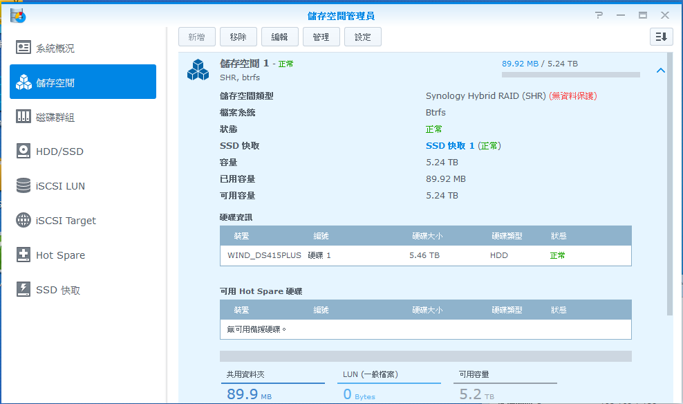Open the 系統概況 overview icon
683x404 pixels.
[x=24, y=47]
